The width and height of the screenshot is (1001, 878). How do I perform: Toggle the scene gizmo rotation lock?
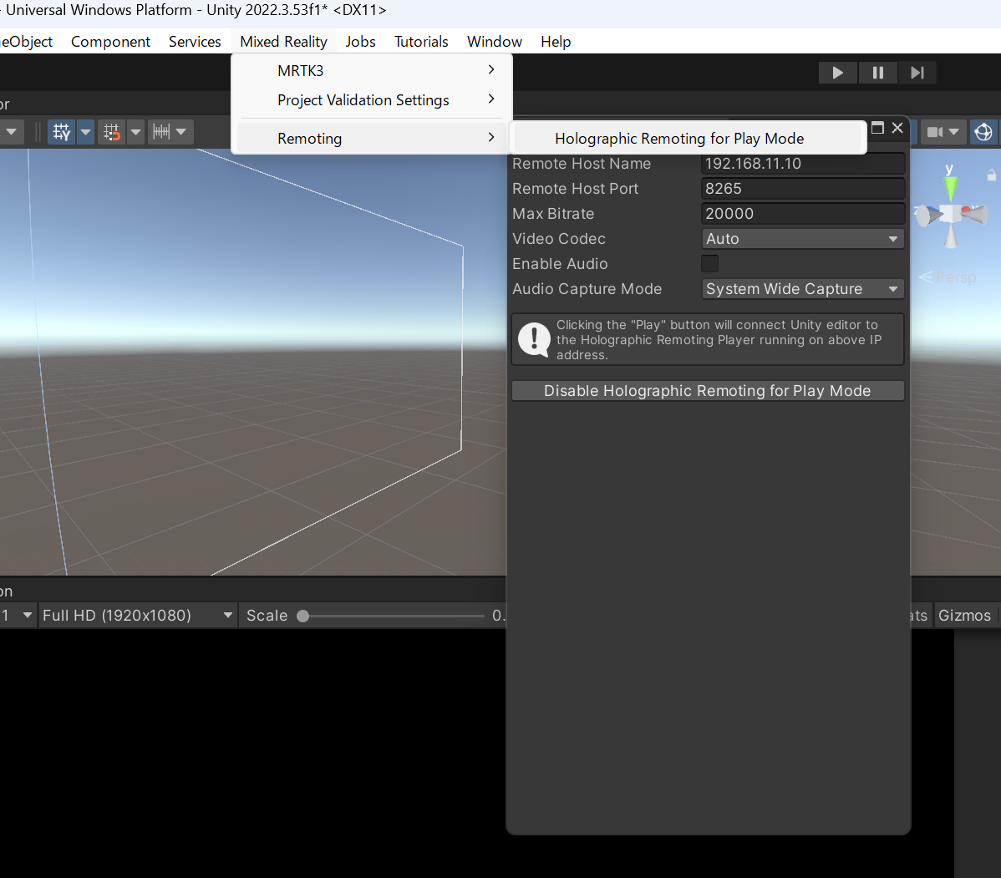[x=991, y=175]
